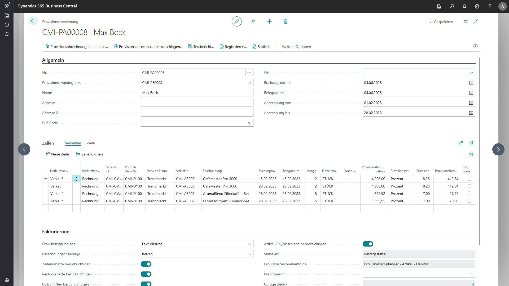Go to the next record arrow
The image size is (509, 286).
[x=498, y=149]
